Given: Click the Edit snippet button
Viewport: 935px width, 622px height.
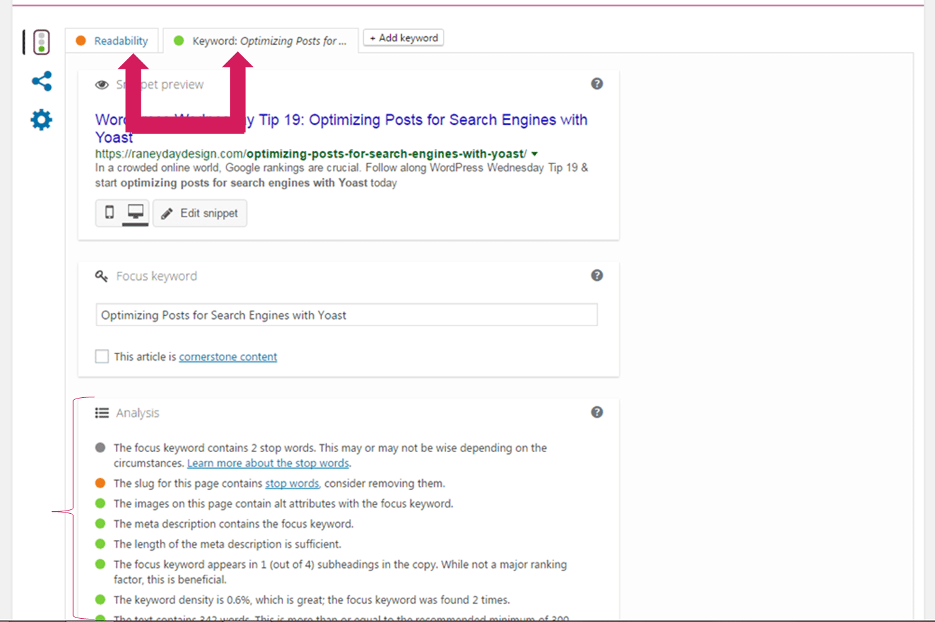Looking at the screenshot, I should click(x=200, y=213).
